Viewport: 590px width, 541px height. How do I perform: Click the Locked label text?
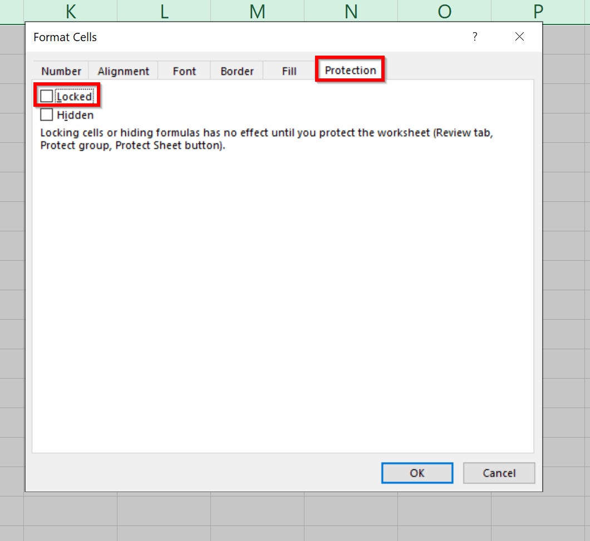click(73, 96)
